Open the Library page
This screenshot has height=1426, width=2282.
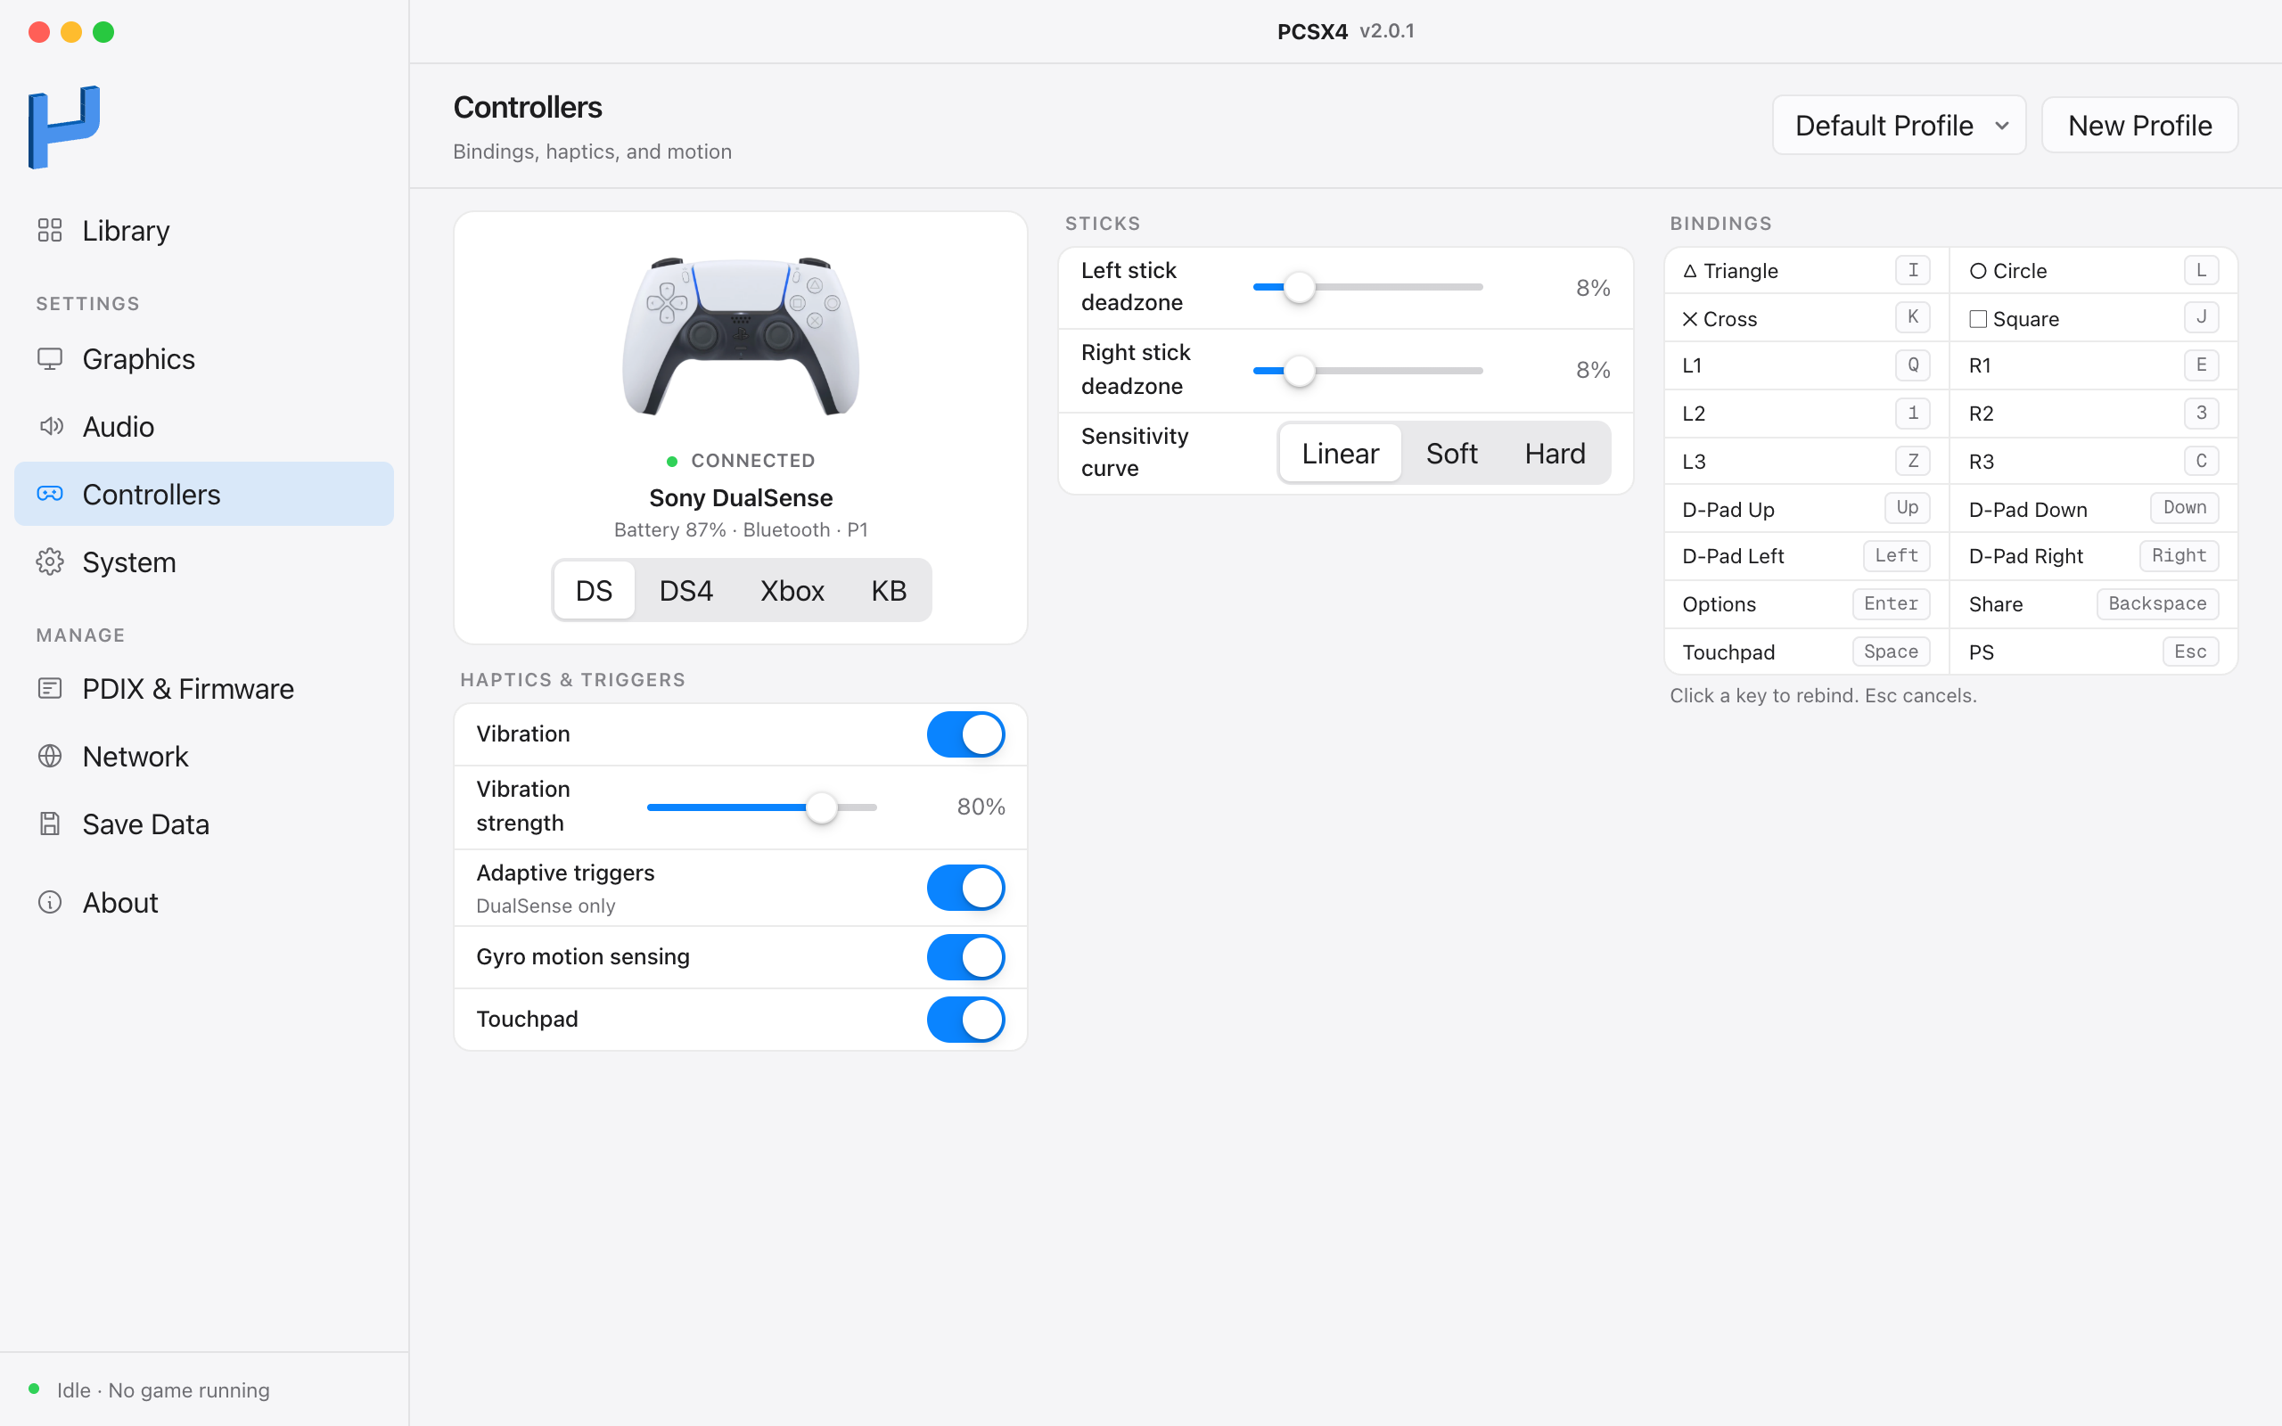click(203, 230)
